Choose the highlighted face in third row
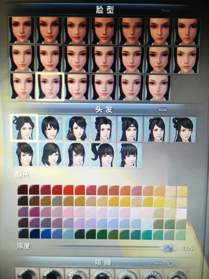 (50, 86)
